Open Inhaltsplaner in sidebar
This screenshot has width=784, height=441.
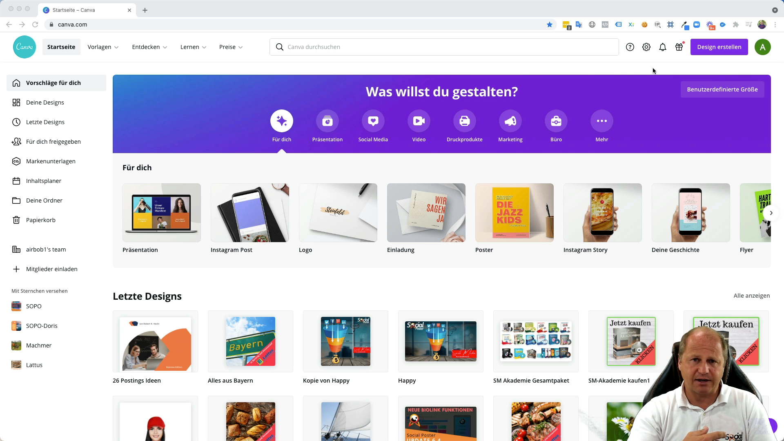pos(56,181)
